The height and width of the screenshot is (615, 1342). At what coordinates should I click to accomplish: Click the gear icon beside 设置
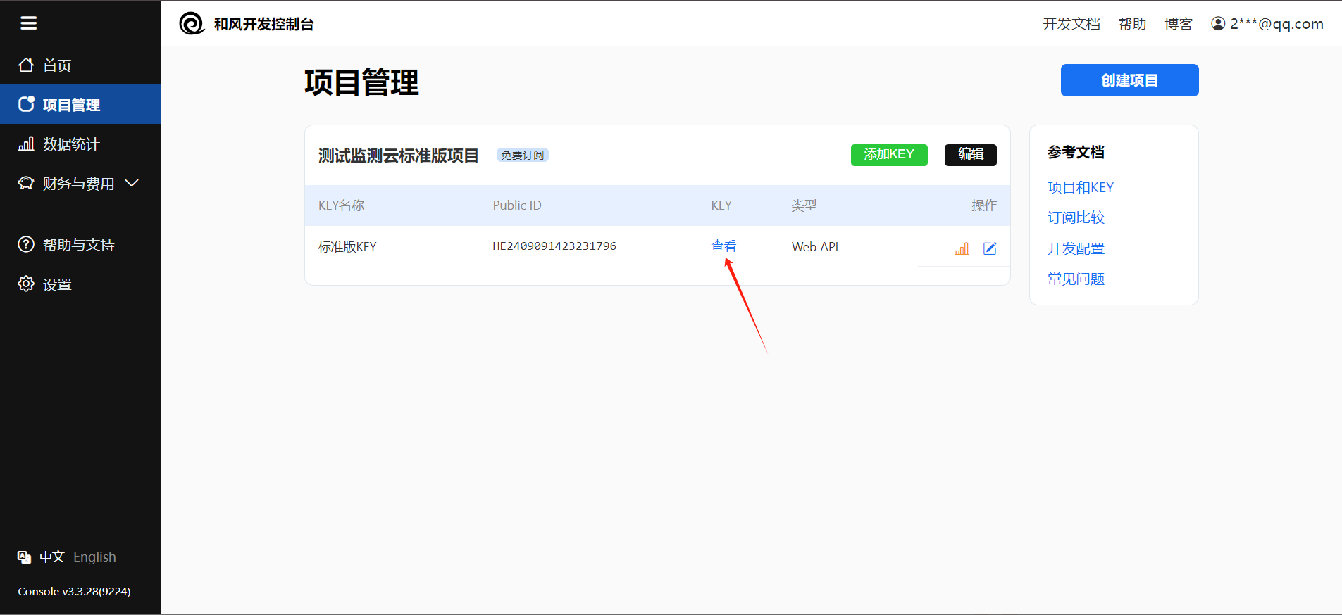[x=26, y=284]
